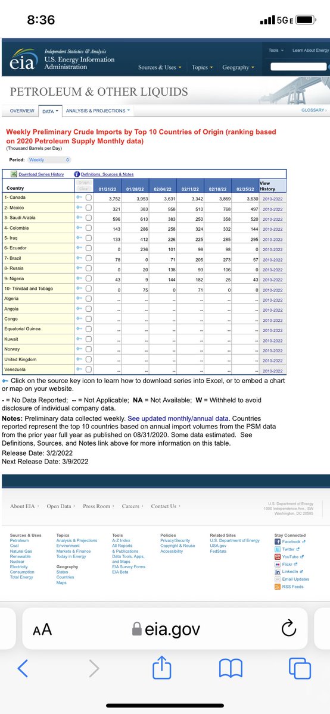Click the Saudi Arabia source key icon
The image size is (330, 714).
coord(79,218)
